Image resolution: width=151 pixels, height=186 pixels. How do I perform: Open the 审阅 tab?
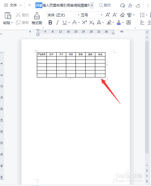pyautogui.click(x=74, y=5)
